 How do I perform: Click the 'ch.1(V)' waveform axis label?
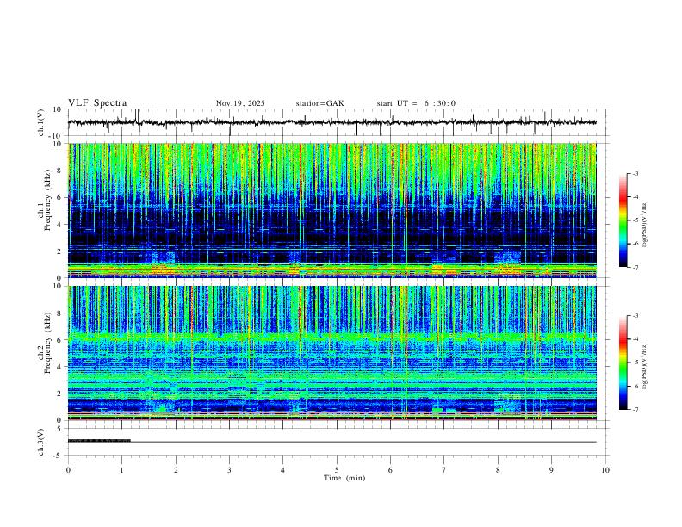41,122
